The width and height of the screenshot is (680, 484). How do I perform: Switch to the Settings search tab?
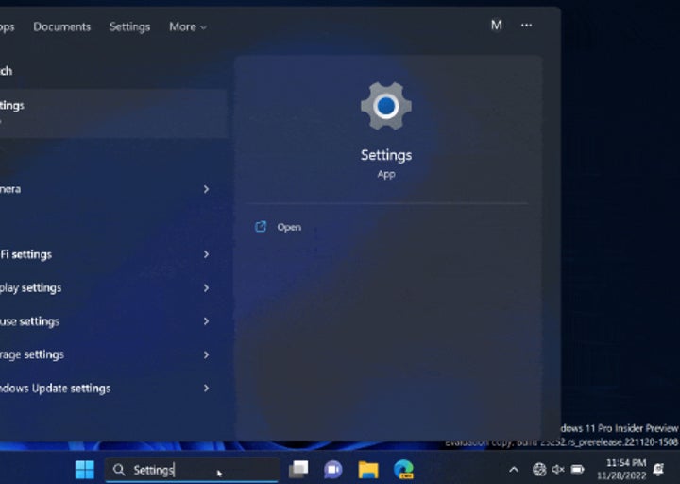click(129, 26)
